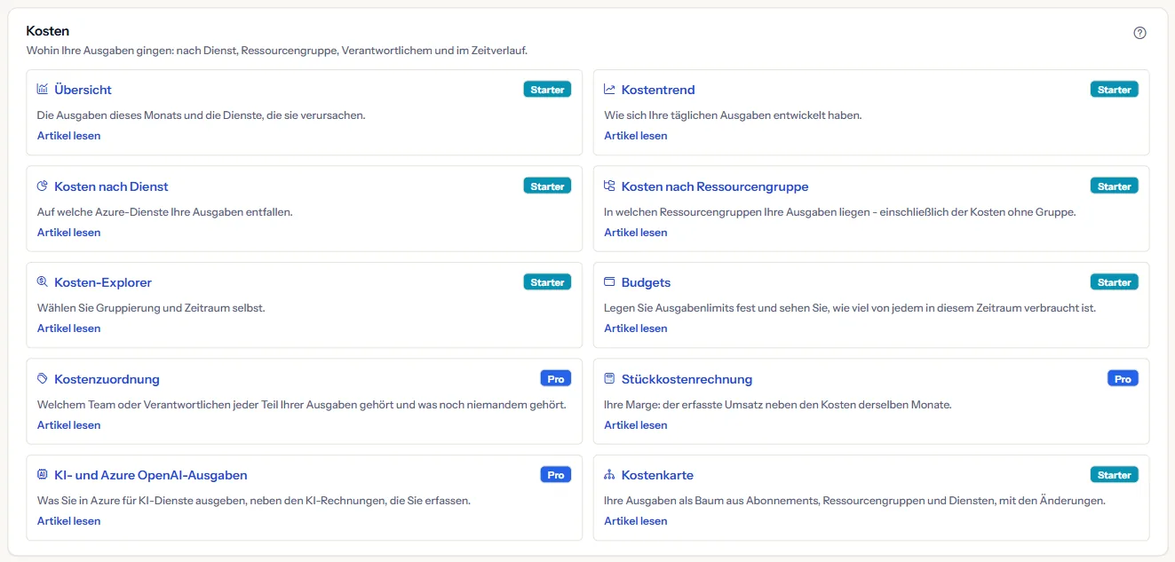Click Starter badge on Kosten-Explorer card
This screenshot has height=562, width=1175.
[x=547, y=282]
